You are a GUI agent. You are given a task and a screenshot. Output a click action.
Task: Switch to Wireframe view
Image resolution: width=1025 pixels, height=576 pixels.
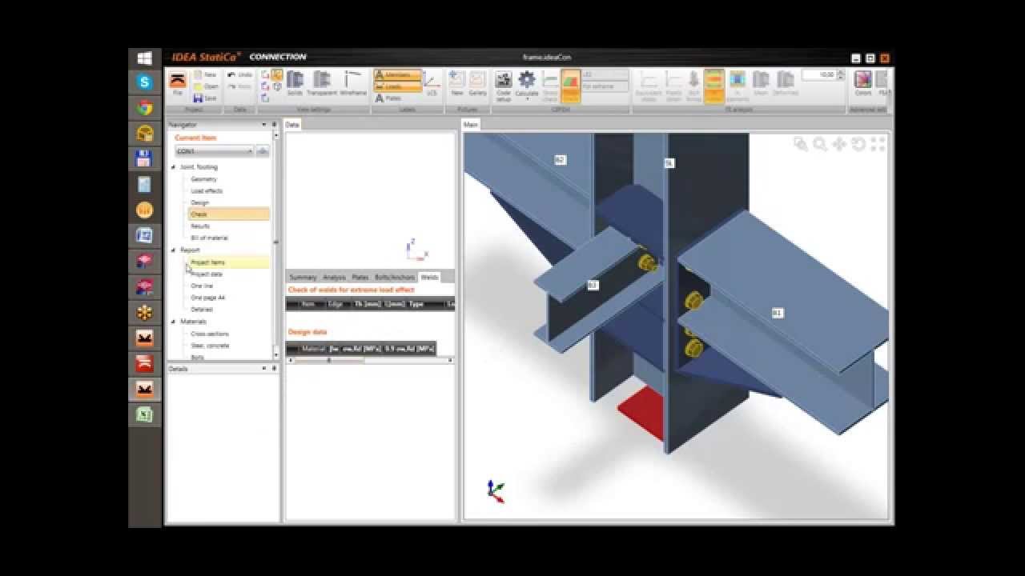click(353, 83)
